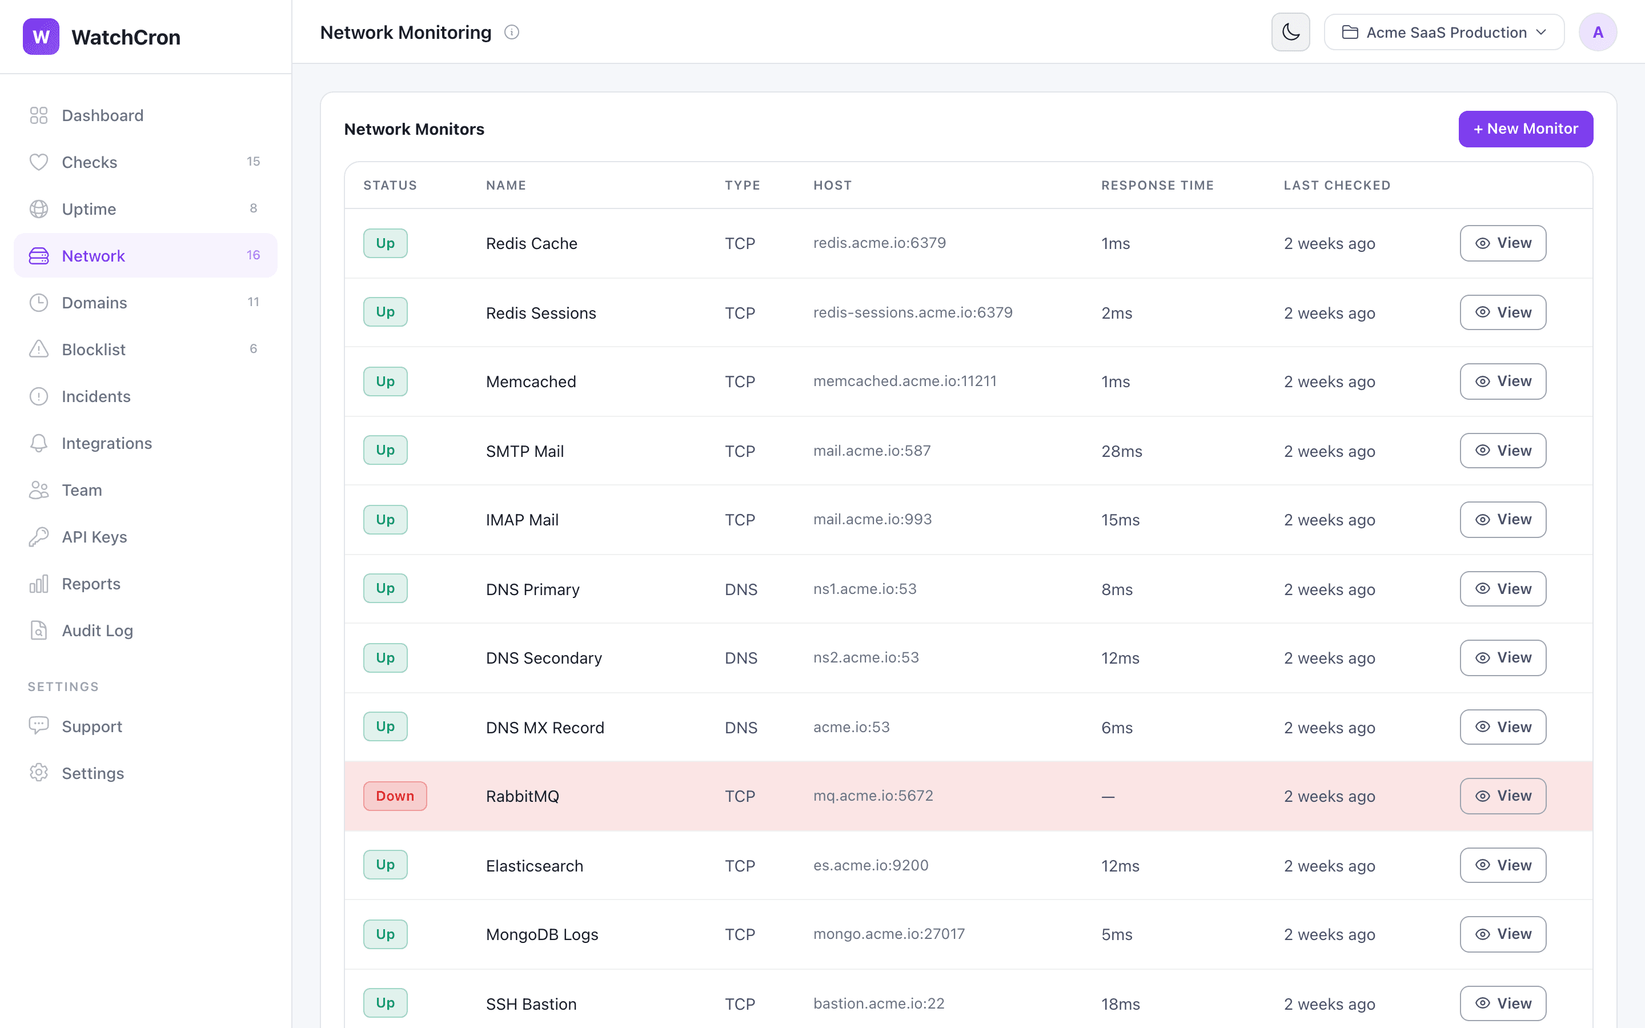Toggle dark mode with moon button
The width and height of the screenshot is (1645, 1028).
1291,32
